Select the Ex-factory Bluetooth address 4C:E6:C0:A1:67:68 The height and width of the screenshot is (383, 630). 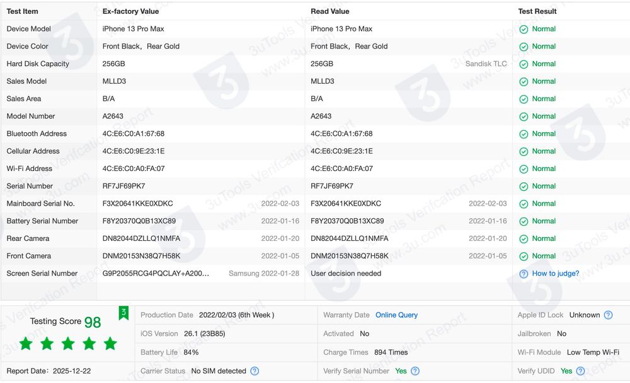tap(134, 133)
